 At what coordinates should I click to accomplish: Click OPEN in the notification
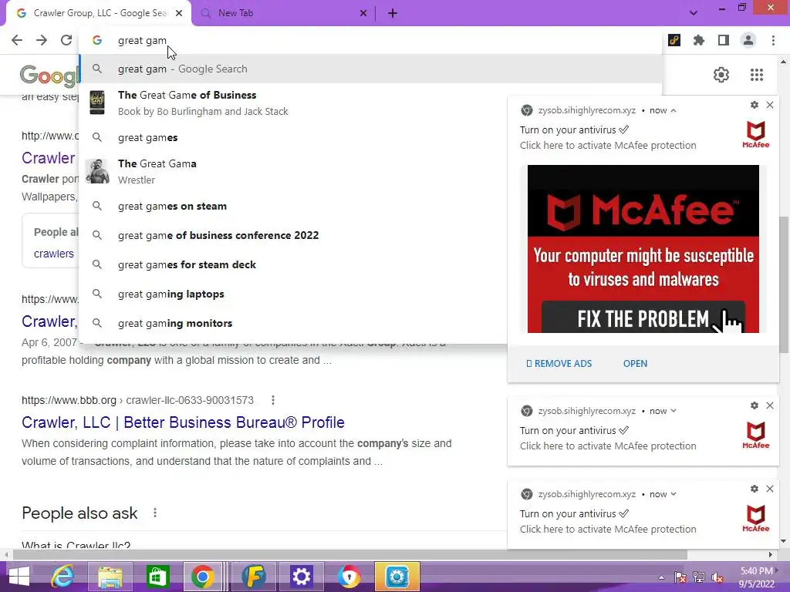coord(636,364)
